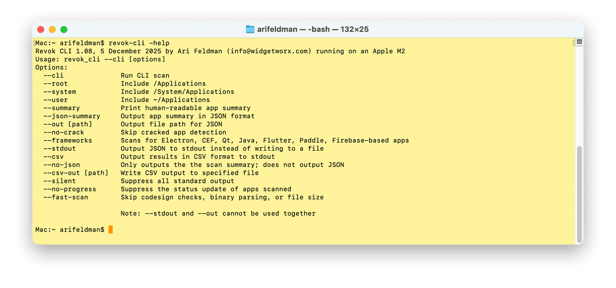Click the "--frameworks" option text
Screen dimensions: 616x288
pos(68,140)
